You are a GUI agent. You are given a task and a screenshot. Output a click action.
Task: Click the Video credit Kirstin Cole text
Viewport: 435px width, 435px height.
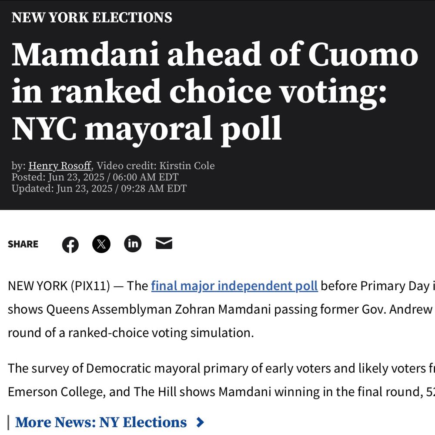tap(156, 166)
